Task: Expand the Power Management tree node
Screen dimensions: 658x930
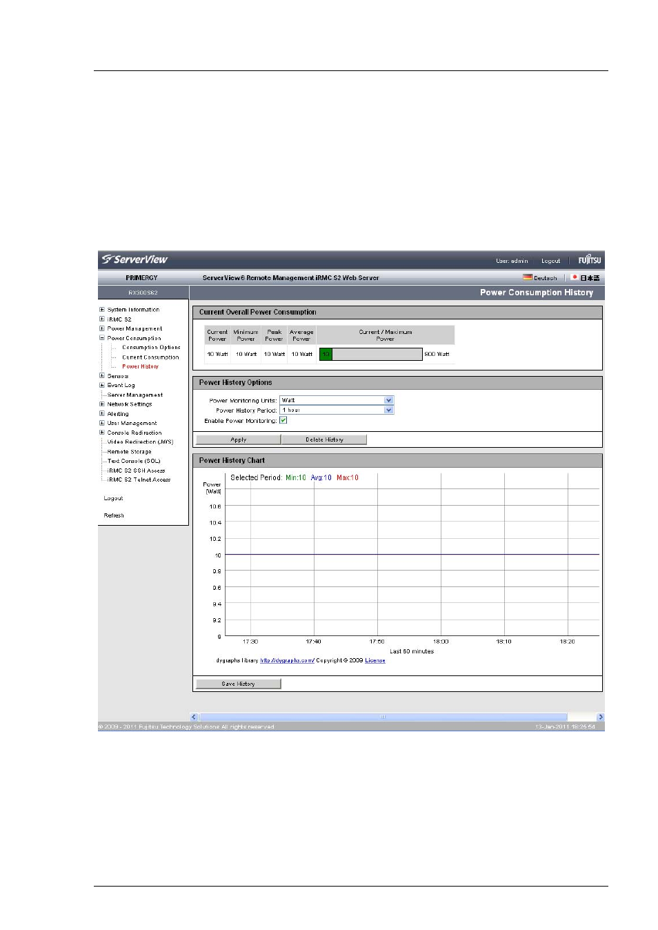Action: click(102, 328)
